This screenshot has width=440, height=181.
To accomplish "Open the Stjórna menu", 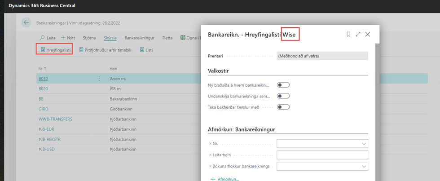I will (89, 38).
